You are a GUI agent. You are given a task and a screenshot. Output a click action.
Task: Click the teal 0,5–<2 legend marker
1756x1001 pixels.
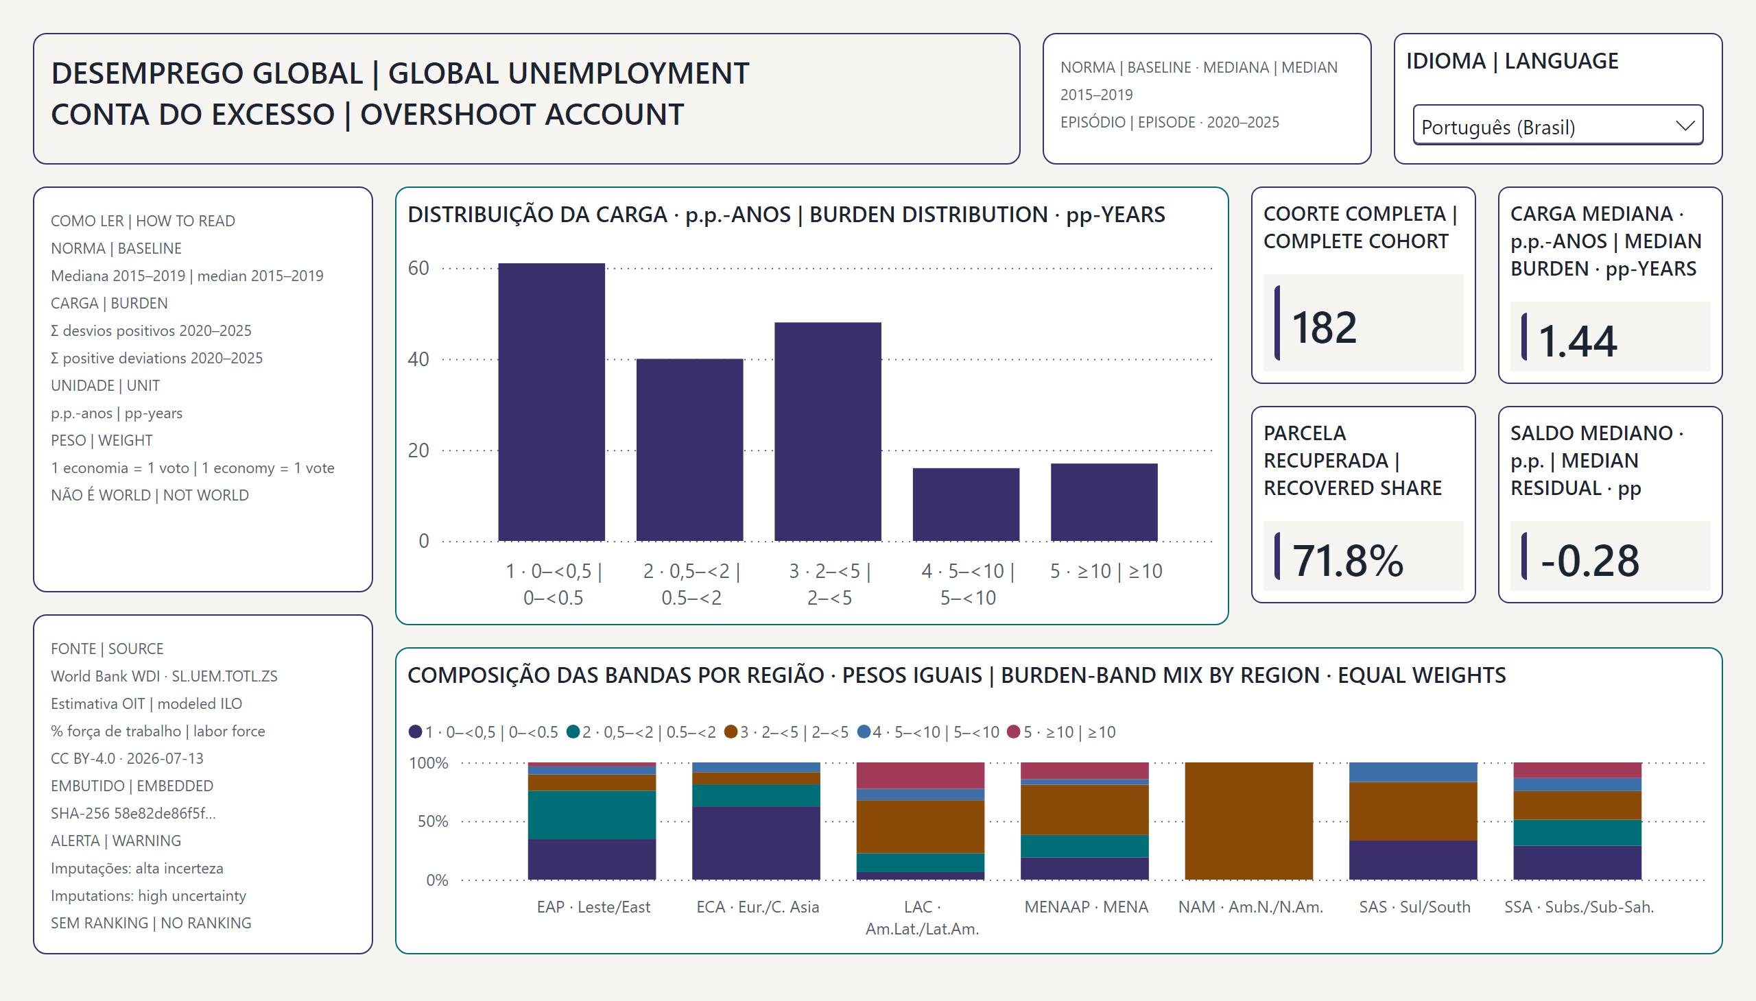[x=573, y=732]
